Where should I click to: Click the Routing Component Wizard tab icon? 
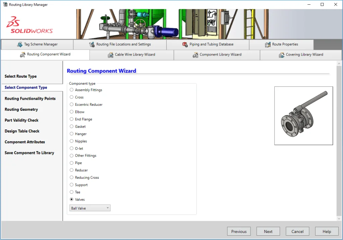(x=23, y=55)
